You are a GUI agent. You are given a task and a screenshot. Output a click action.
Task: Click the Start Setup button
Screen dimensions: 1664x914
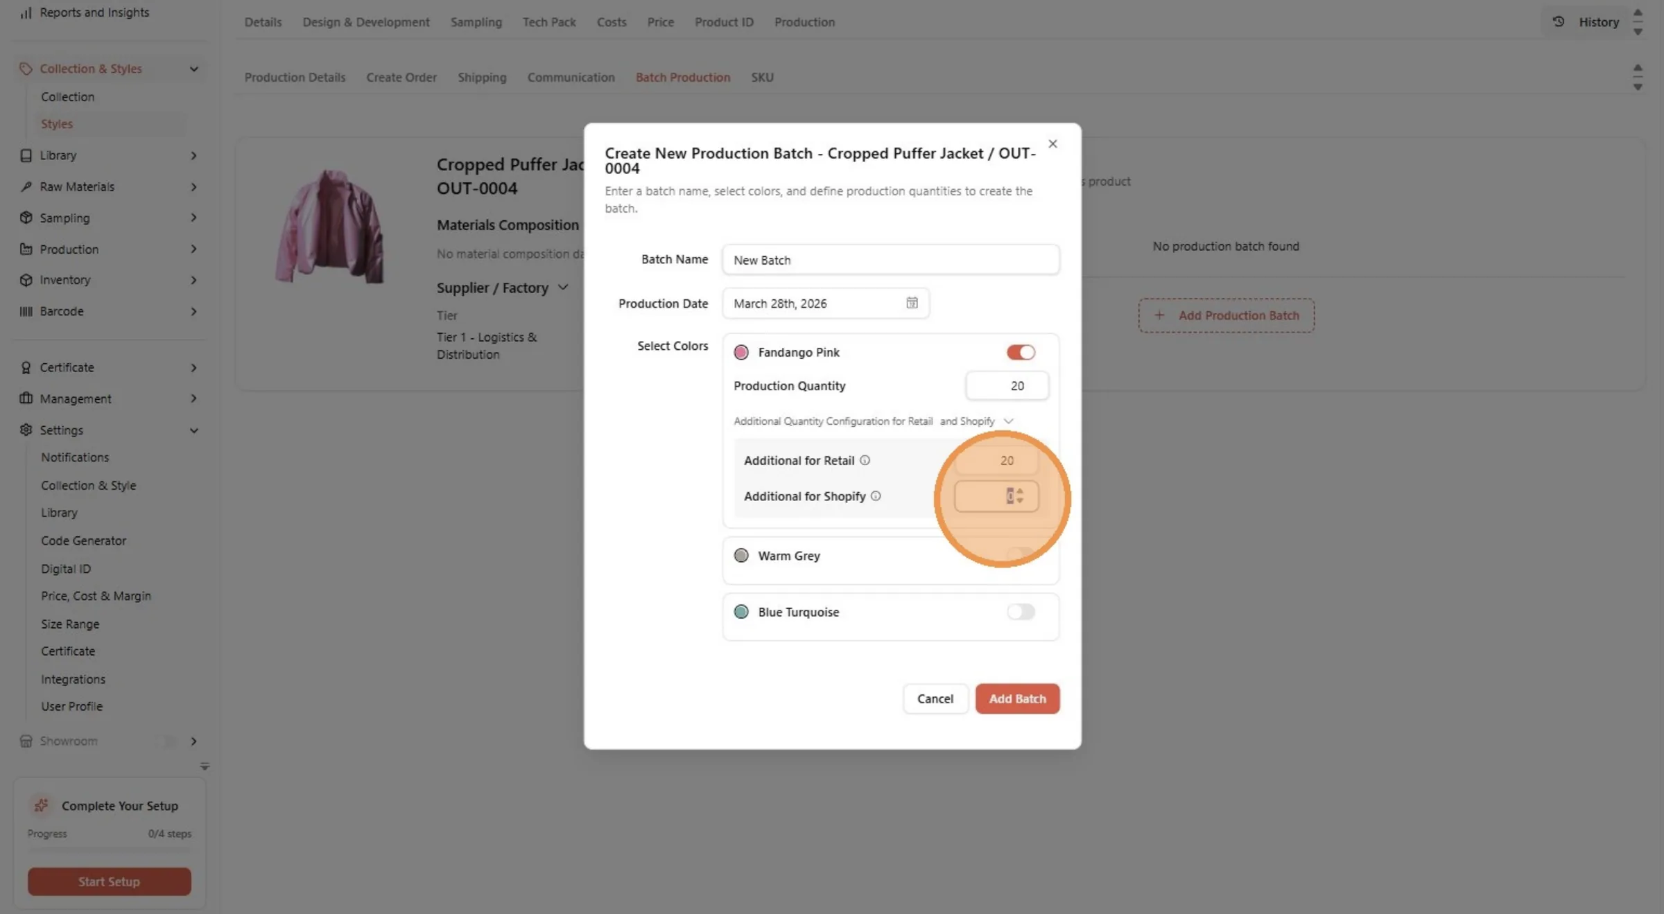[109, 881]
